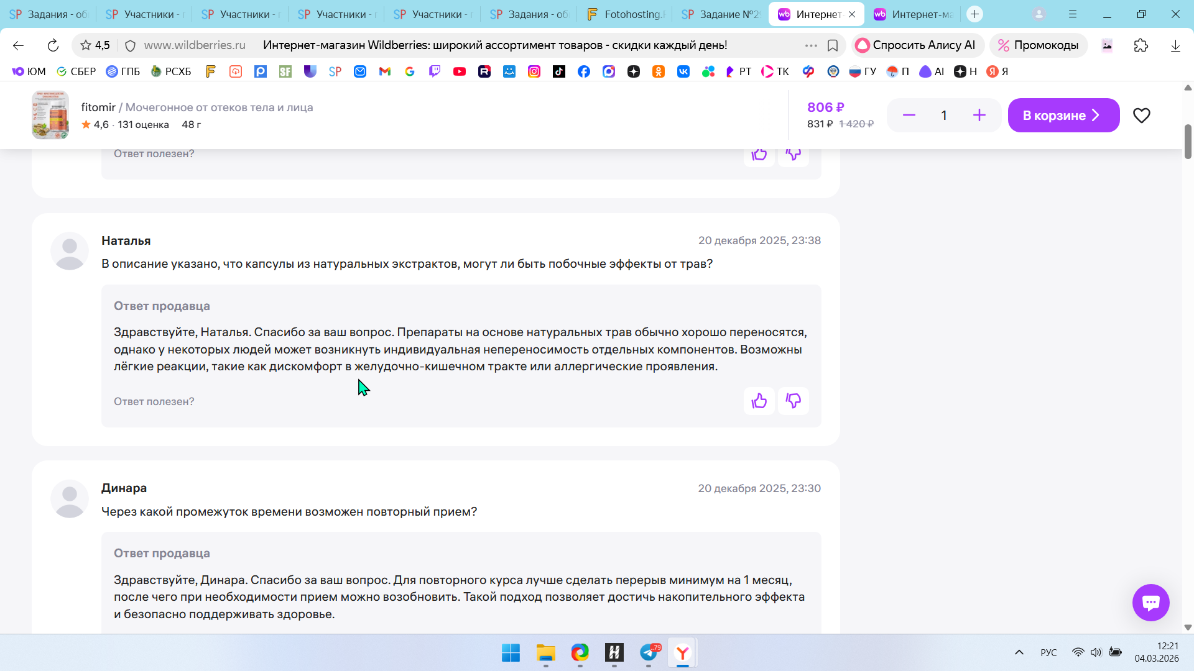The image size is (1194, 671).
Task: Open the downloads arrow icon
Action: point(1175,45)
